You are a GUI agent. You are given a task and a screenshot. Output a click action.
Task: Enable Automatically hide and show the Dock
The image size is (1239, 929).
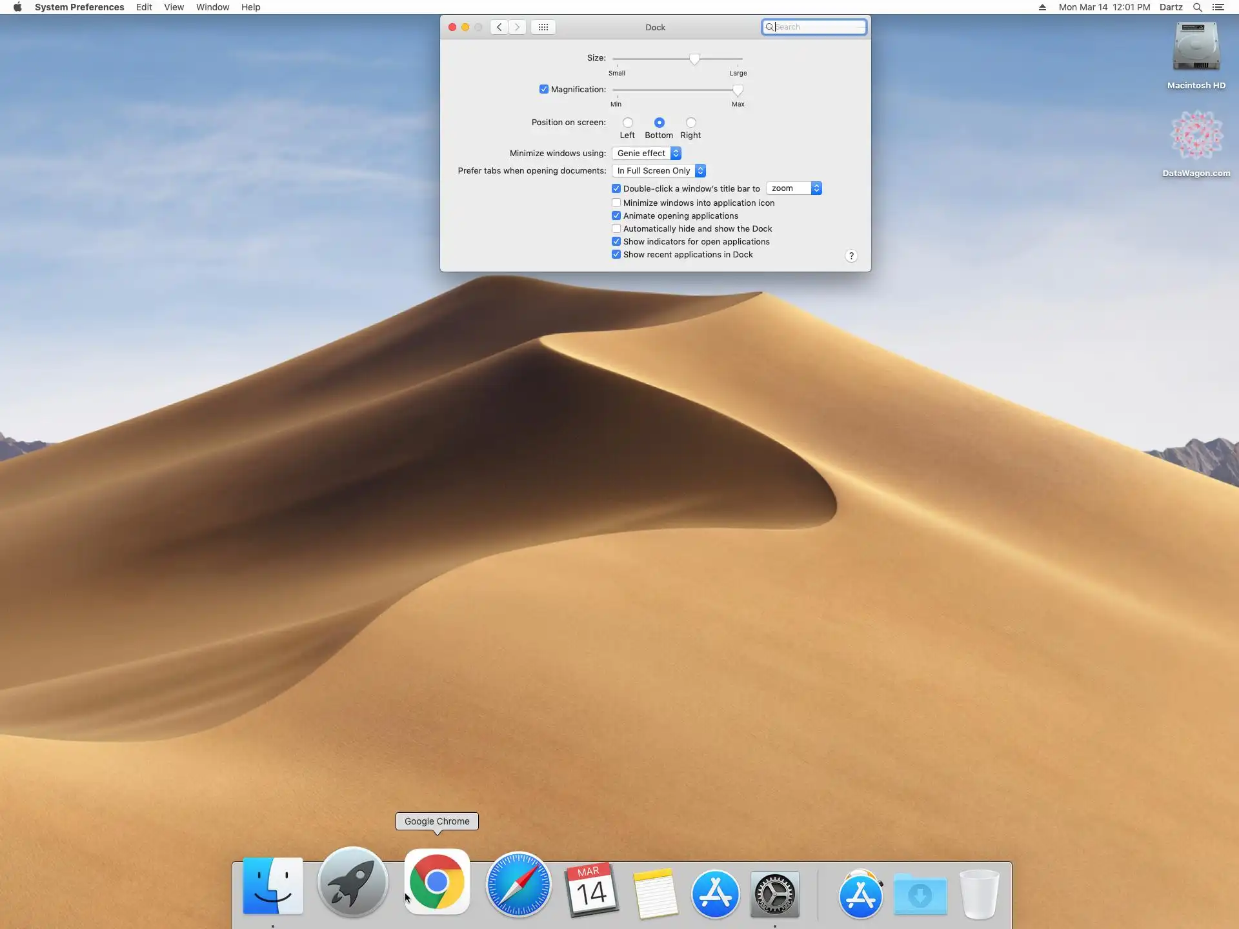coord(616,229)
